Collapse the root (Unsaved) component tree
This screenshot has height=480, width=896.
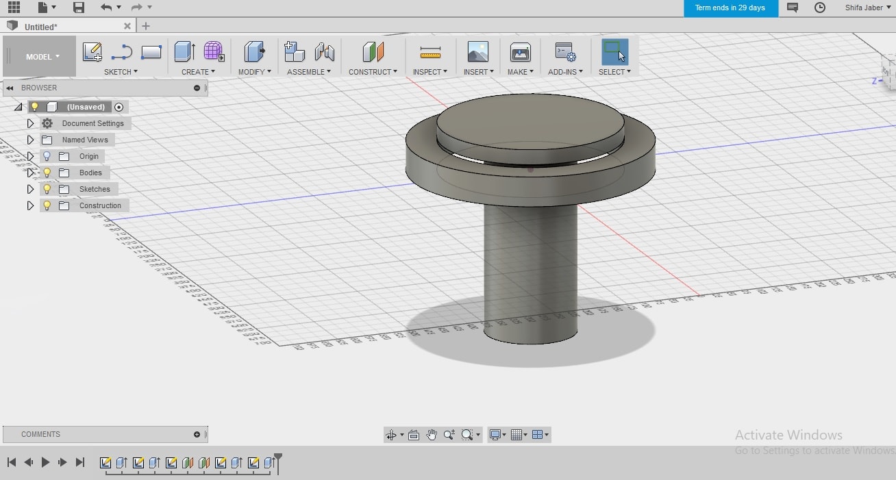[x=18, y=107]
